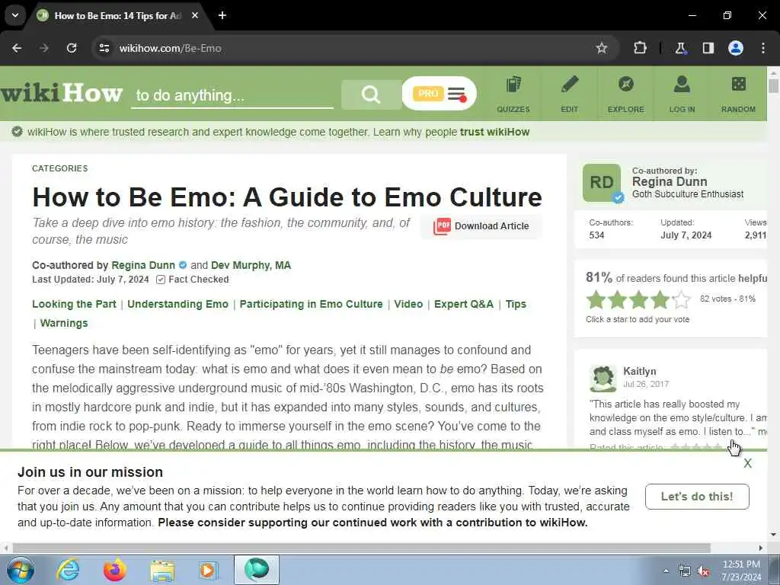Image resolution: width=780 pixels, height=585 pixels.
Task: Click the 'Let's do this!' button
Action: (697, 497)
